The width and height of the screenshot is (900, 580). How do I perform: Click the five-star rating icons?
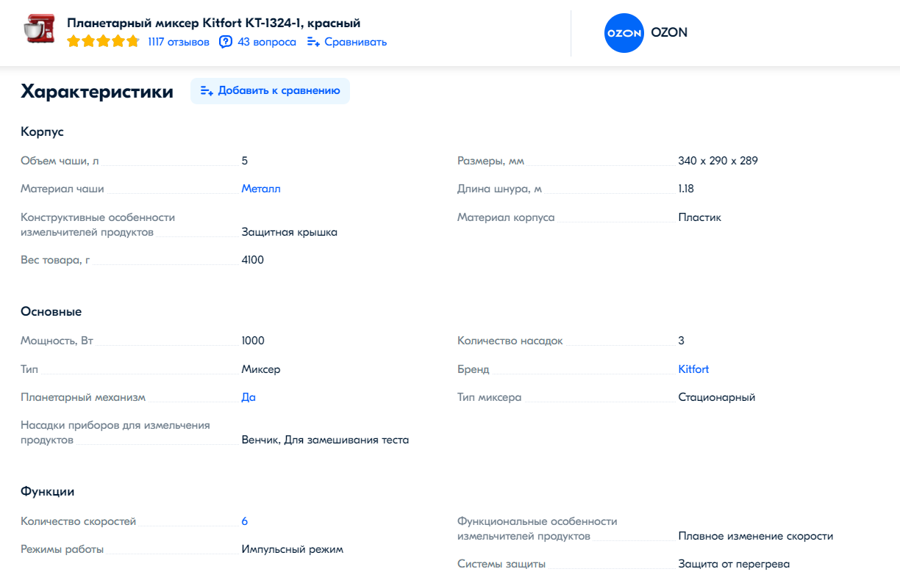103,42
